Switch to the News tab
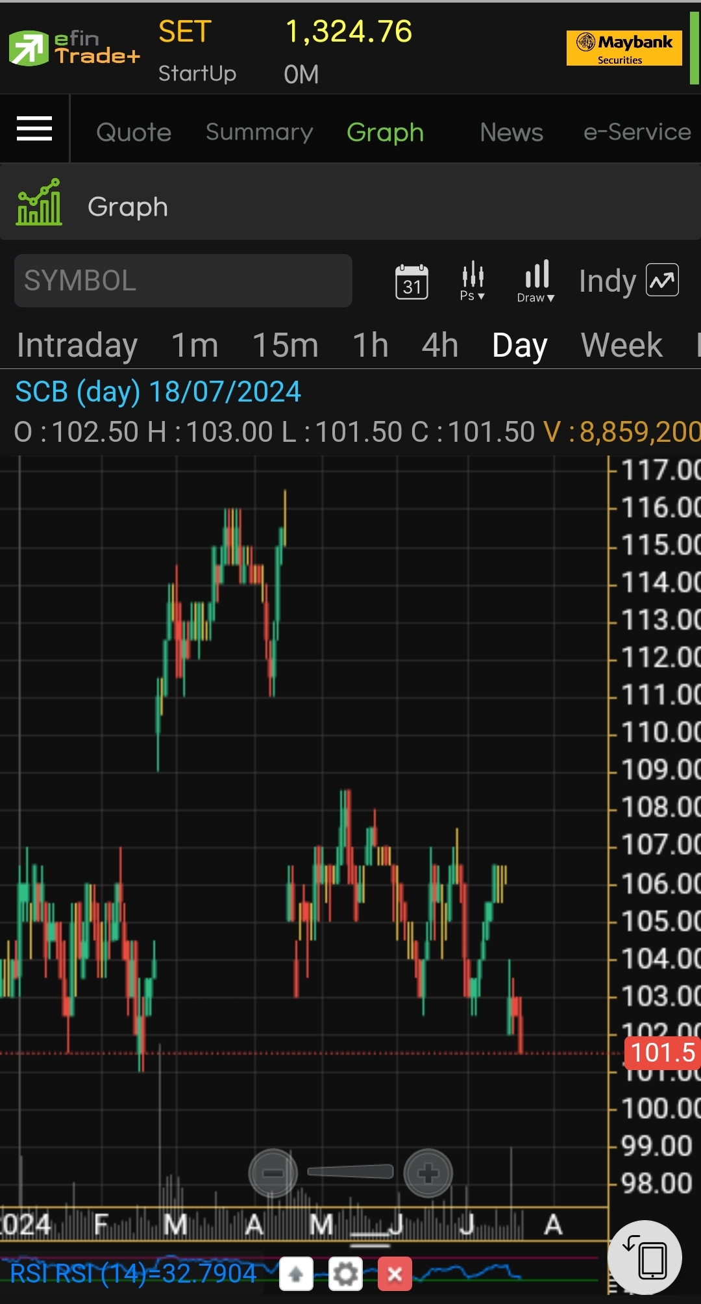 point(511,132)
